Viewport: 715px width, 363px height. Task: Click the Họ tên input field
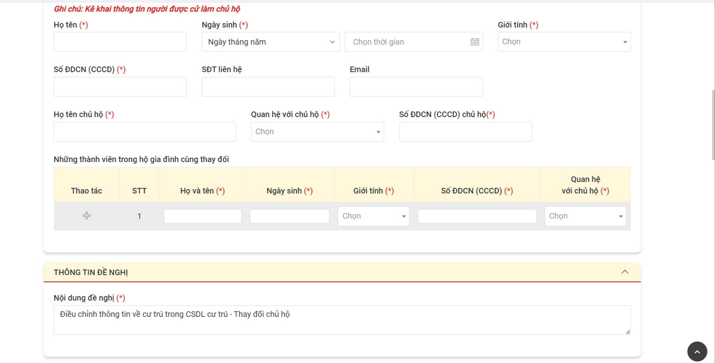pyautogui.click(x=120, y=42)
